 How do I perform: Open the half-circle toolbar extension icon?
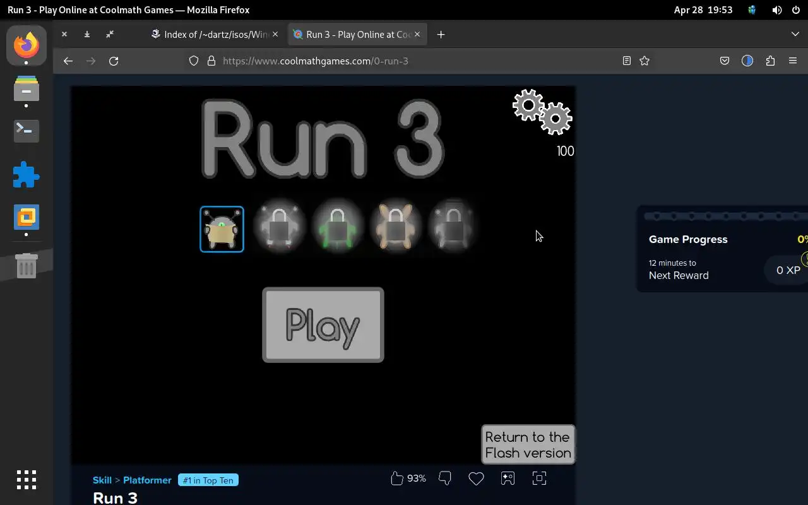pyautogui.click(x=747, y=61)
